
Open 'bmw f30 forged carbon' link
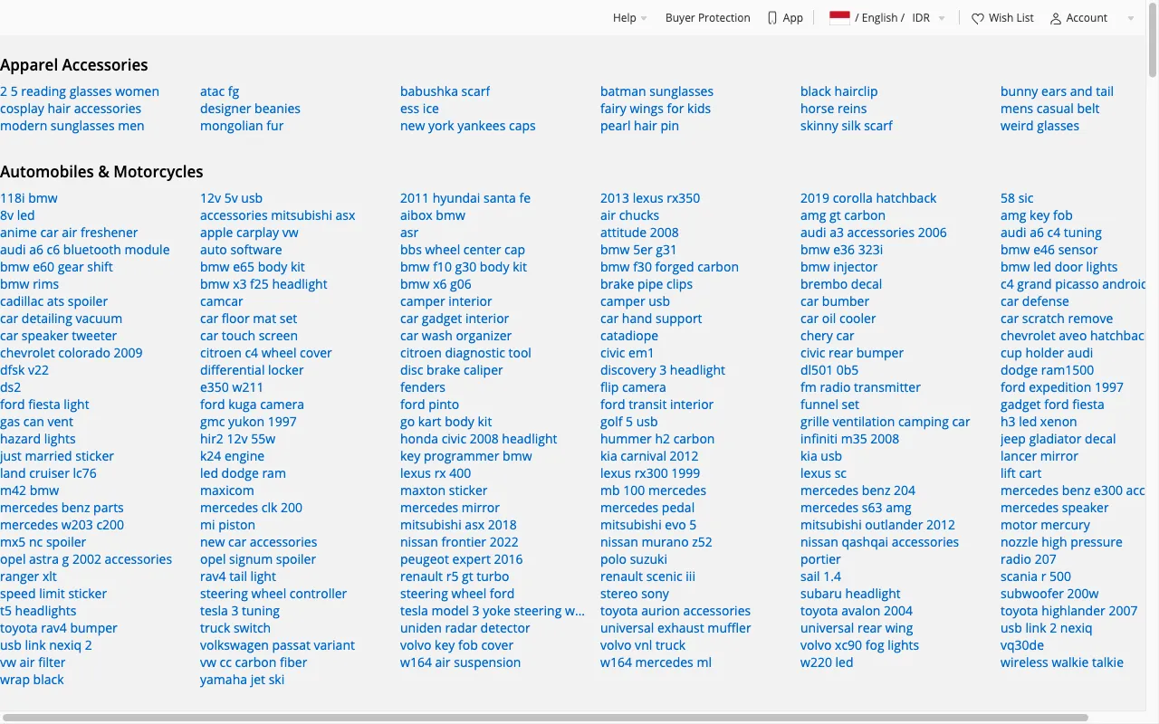click(669, 267)
